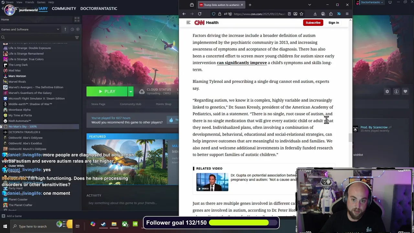Open CNN site navigation hamburger menu
Image resolution: width=414 pixels, height=233 pixels.
188,23
